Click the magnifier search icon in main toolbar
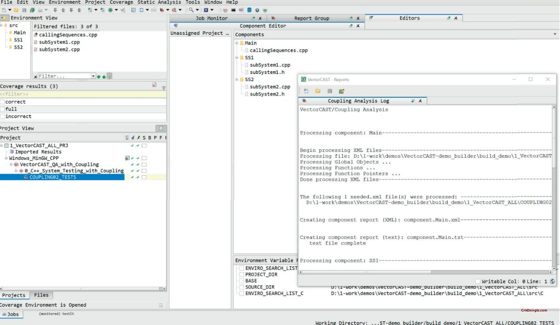This screenshot has width=560, height=325. pyautogui.click(x=191, y=10)
